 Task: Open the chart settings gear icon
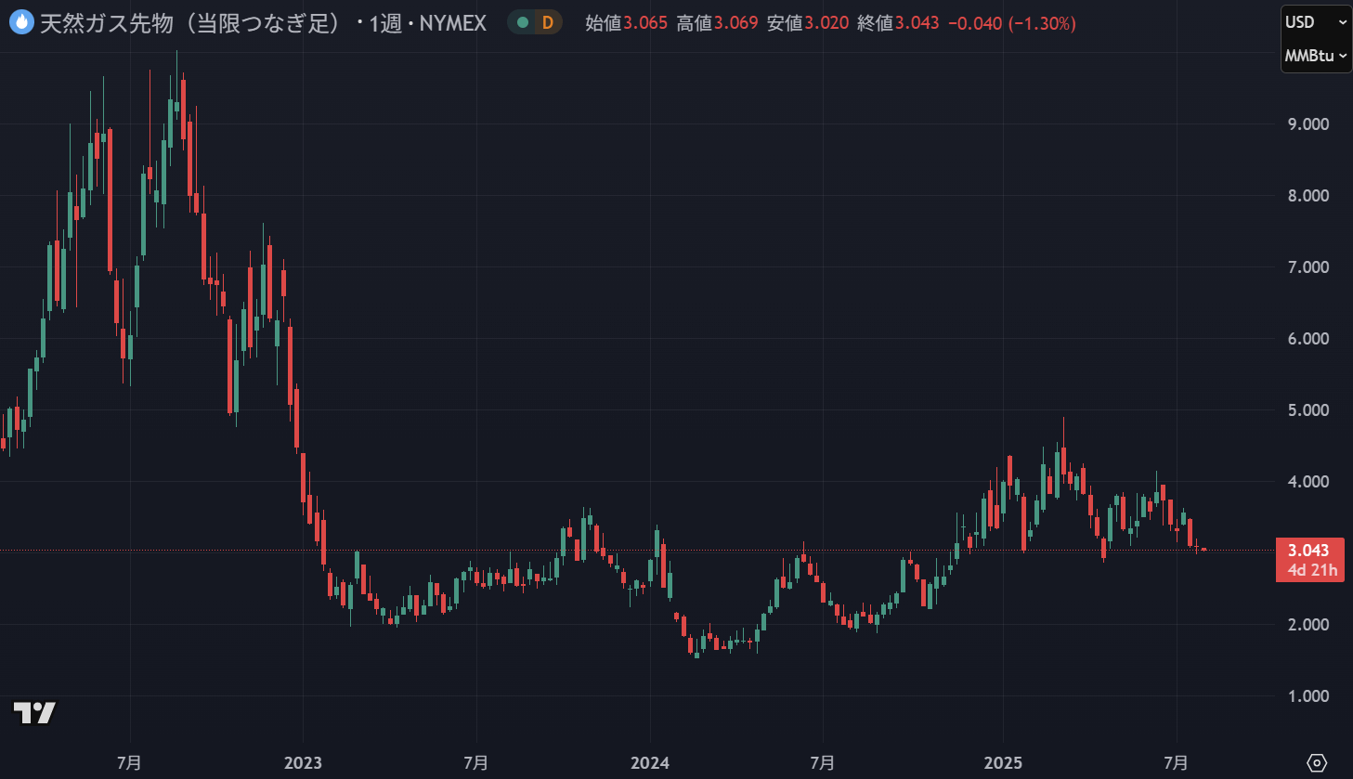click(1317, 763)
